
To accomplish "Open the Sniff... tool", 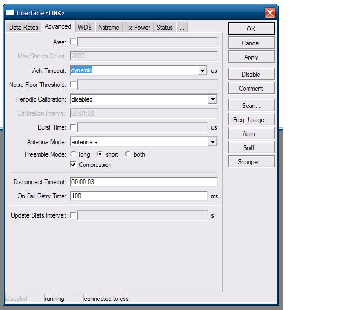I will tap(251, 148).
